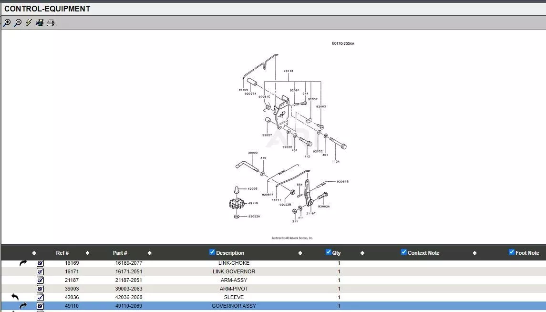Print the diagram using the printer icon
The image size is (546, 312).
[x=51, y=23]
